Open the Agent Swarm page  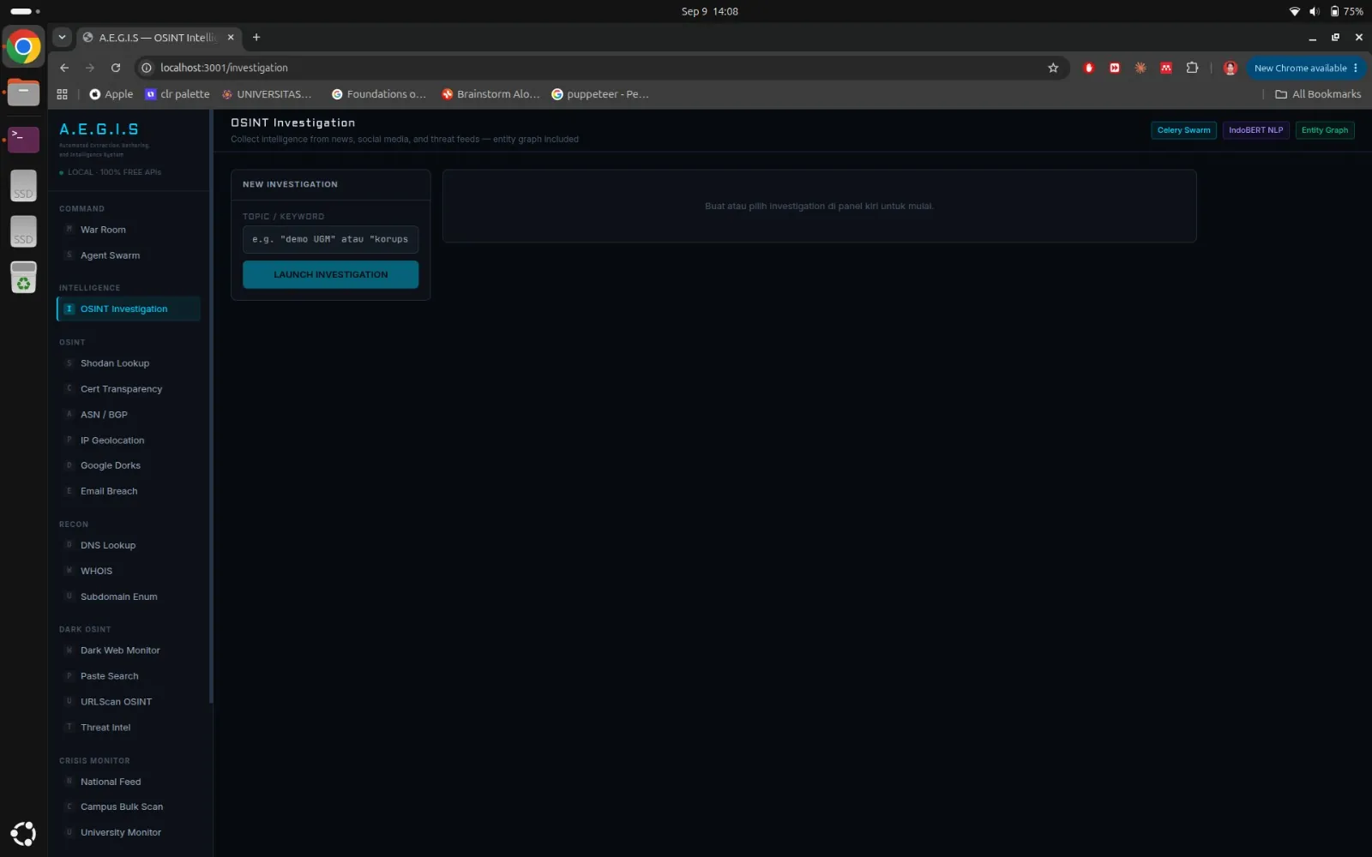[x=128, y=255]
